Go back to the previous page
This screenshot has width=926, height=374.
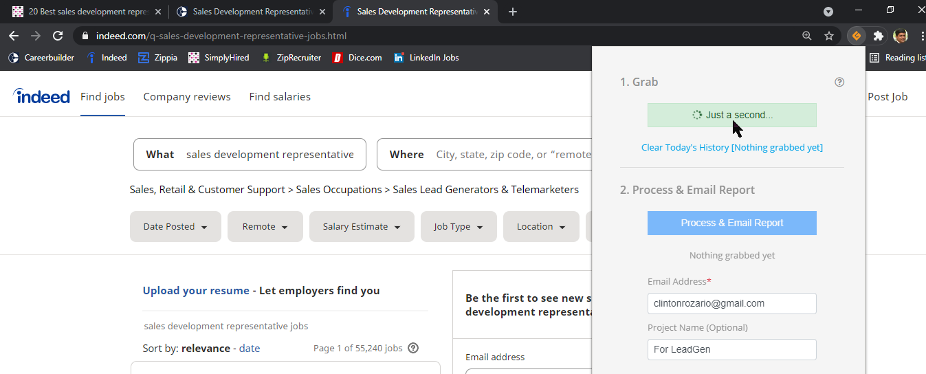pos(14,36)
